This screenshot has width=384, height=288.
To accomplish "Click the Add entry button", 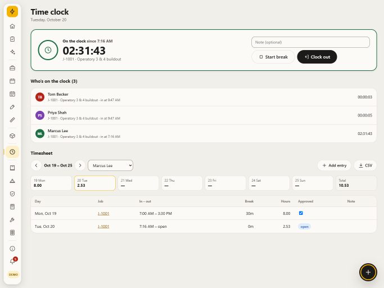I will click(335, 165).
